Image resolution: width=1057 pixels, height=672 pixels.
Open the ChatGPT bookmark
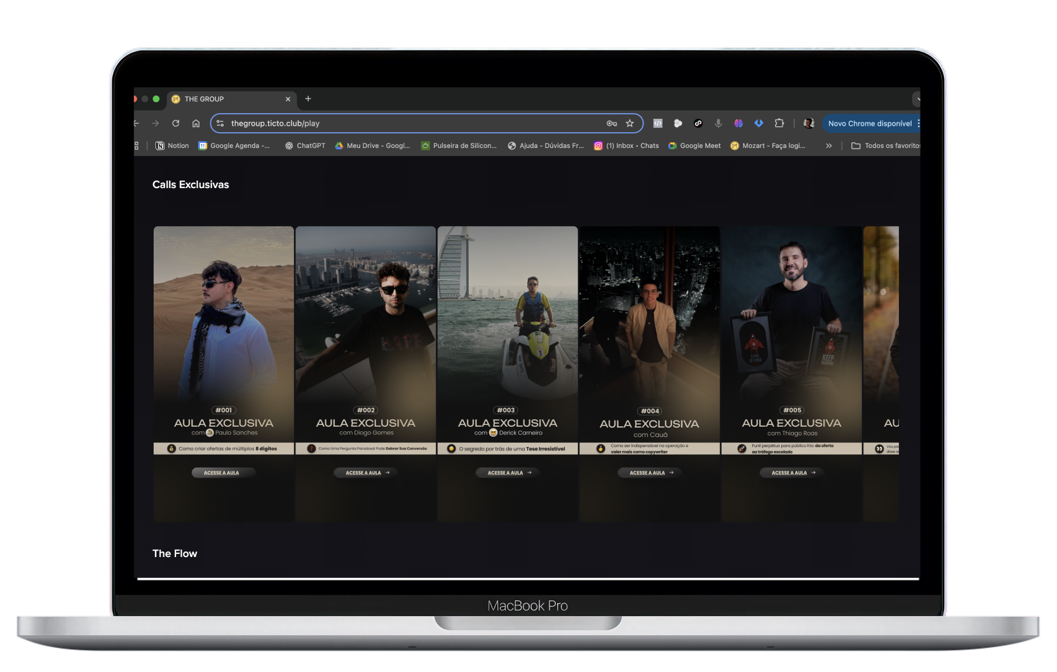point(305,145)
